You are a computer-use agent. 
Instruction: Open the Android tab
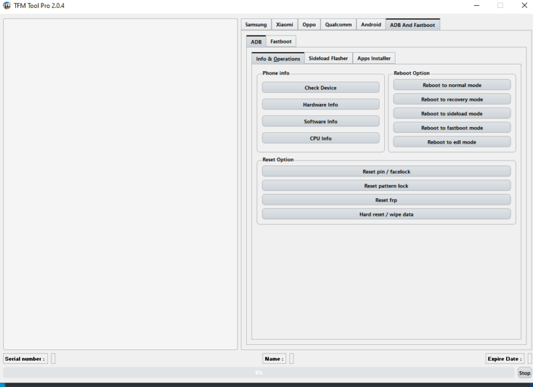click(x=371, y=24)
